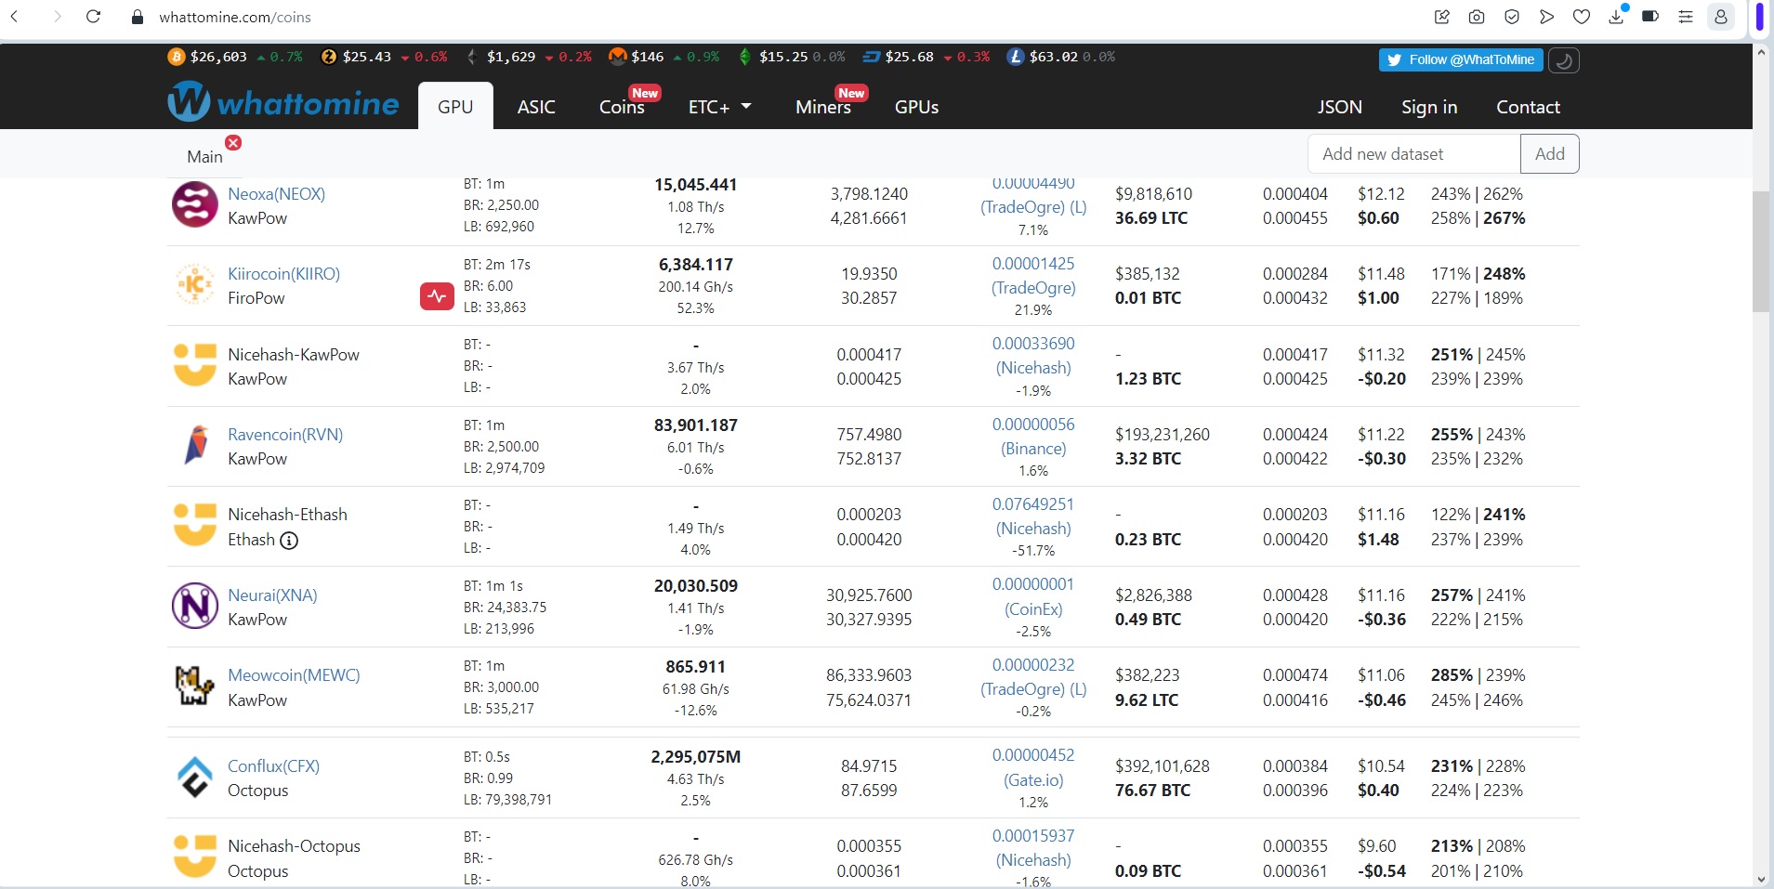1774x889 pixels.
Task: Click the Nicehash-Ethash logo
Action: point(195,525)
